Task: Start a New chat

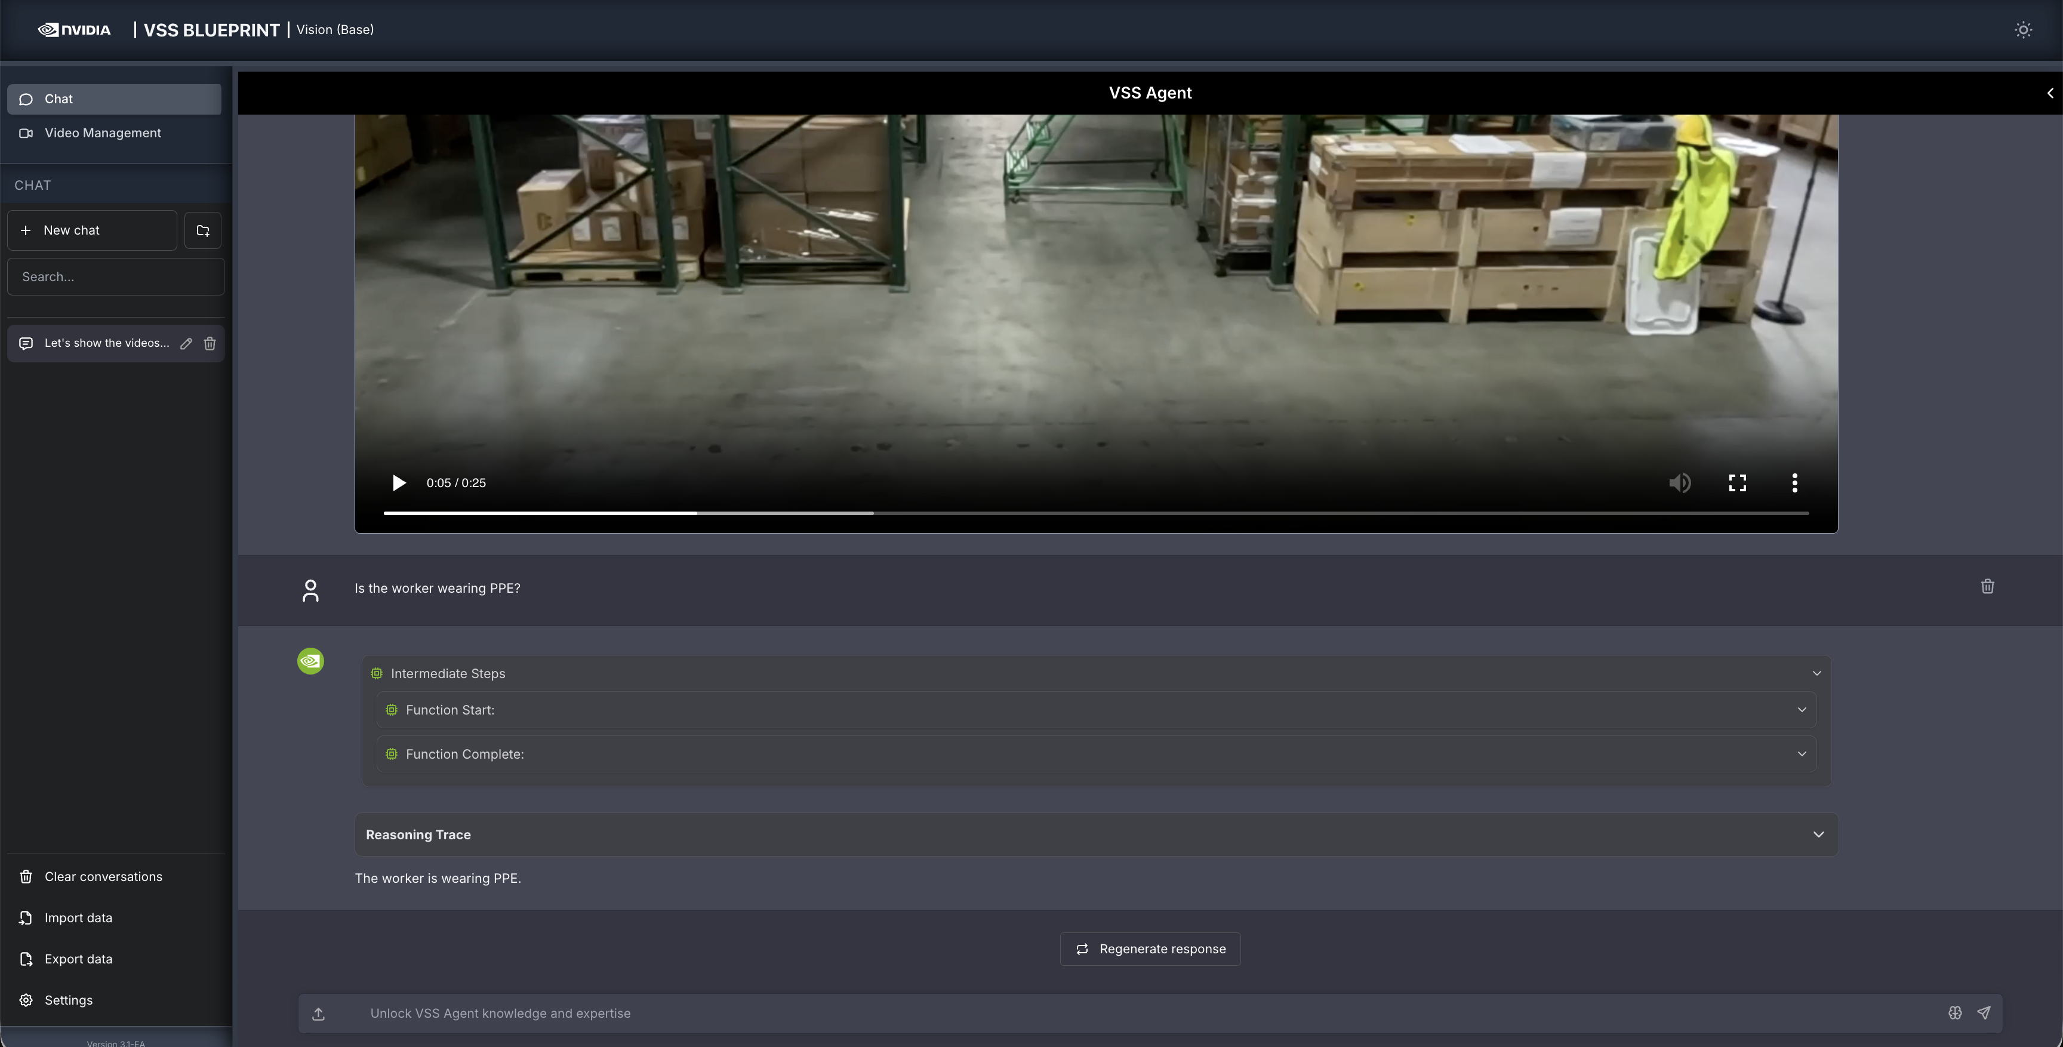Action: pos(92,230)
